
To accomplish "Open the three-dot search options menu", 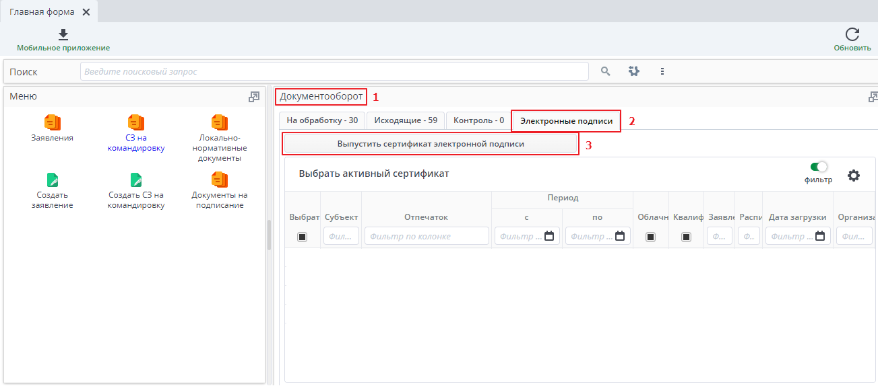I will click(x=662, y=71).
